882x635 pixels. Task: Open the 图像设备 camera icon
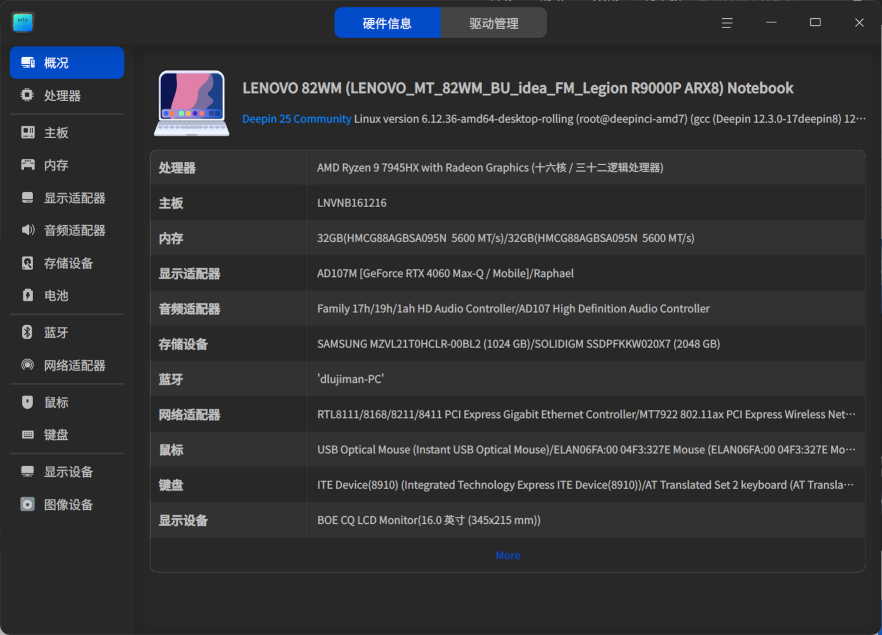[x=28, y=504]
